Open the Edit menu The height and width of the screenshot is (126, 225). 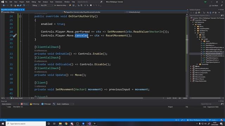tap(11, 2)
